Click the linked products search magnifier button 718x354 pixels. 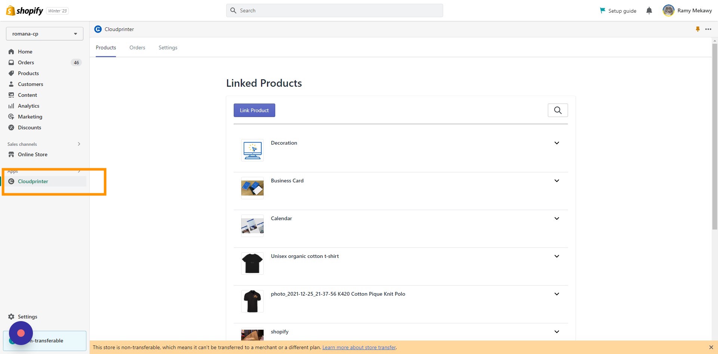pyautogui.click(x=558, y=110)
